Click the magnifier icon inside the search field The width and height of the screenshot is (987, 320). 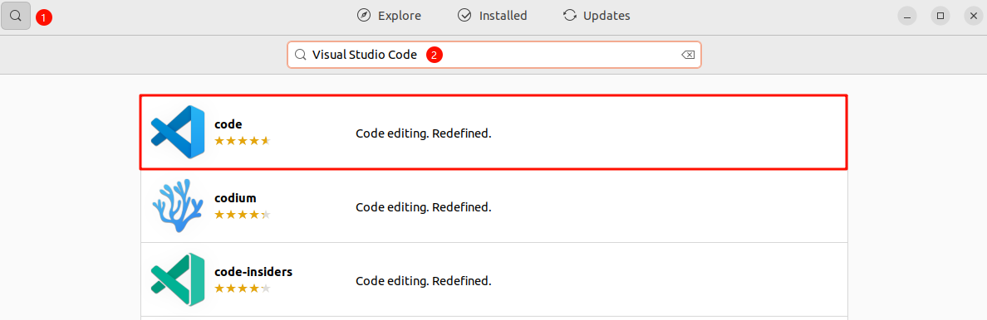pyautogui.click(x=300, y=55)
